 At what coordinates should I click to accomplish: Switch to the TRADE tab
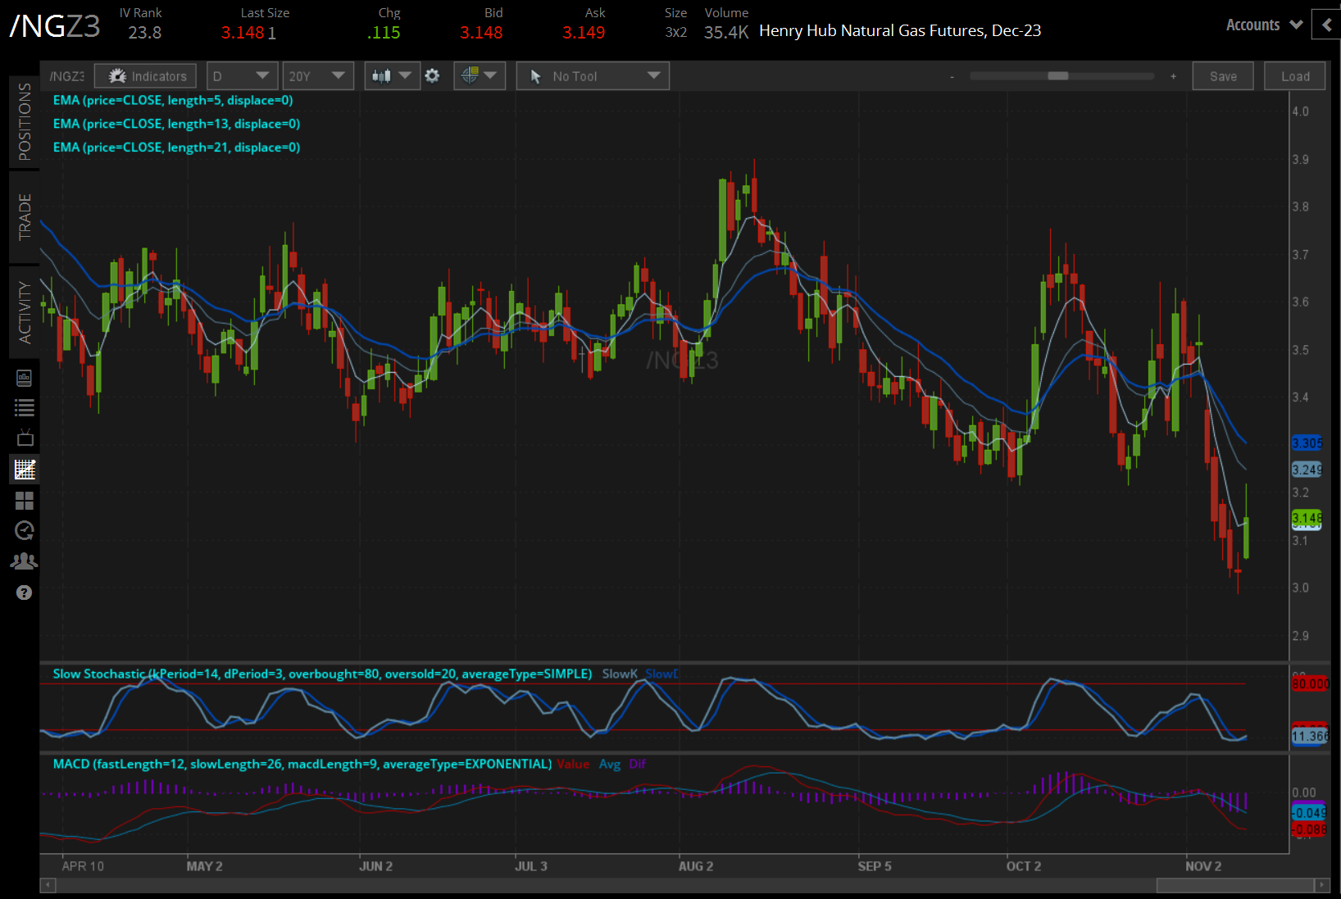tap(25, 216)
